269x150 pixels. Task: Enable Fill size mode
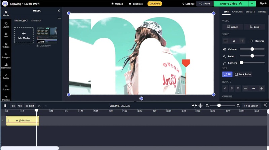pos(227,74)
